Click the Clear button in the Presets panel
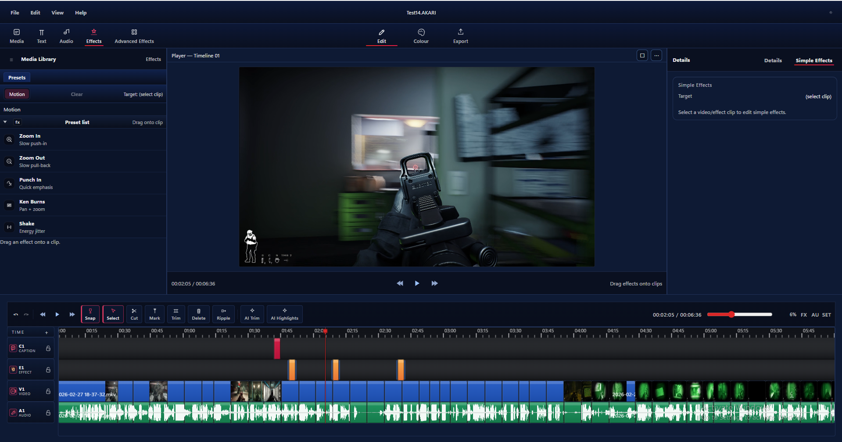The height and width of the screenshot is (442, 842). click(76, 94)
